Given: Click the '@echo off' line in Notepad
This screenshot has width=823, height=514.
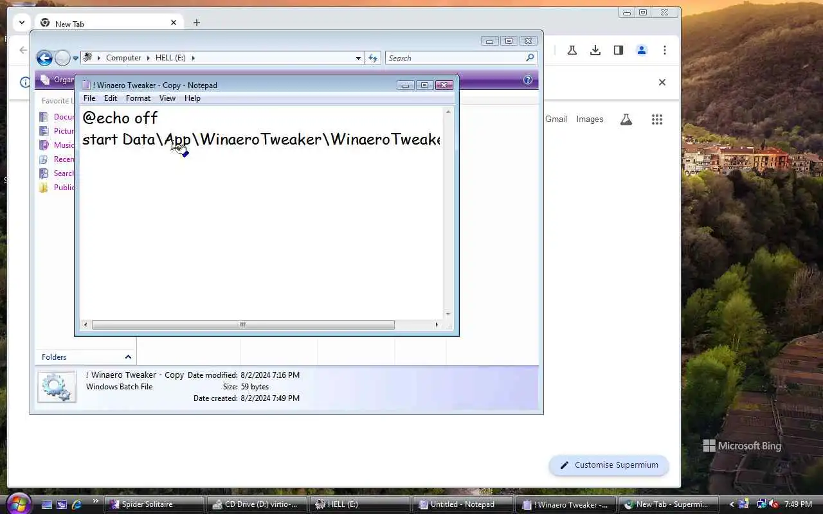Looking at the screenshot, I should tap(120, 118).
